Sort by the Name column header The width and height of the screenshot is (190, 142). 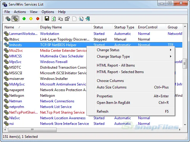click(20, 27)
